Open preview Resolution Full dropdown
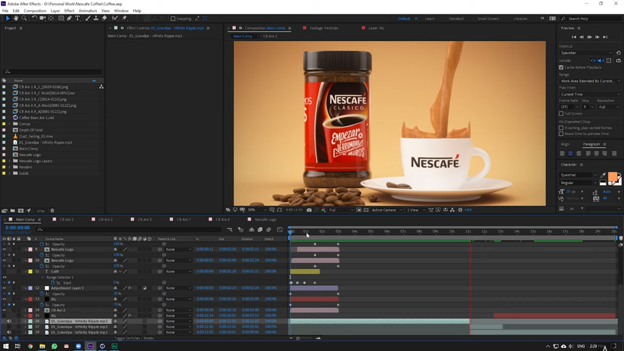Screen dimensions: 624x351 pyautogui.click(x=608, y=107)
